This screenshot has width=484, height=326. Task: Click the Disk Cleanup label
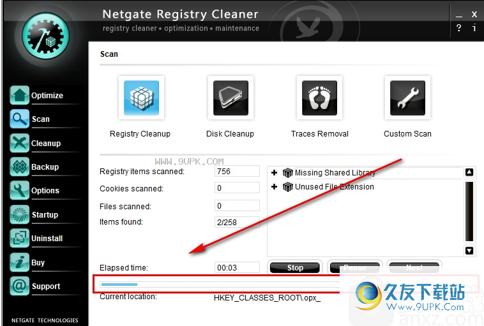click(x=231, y=134)
